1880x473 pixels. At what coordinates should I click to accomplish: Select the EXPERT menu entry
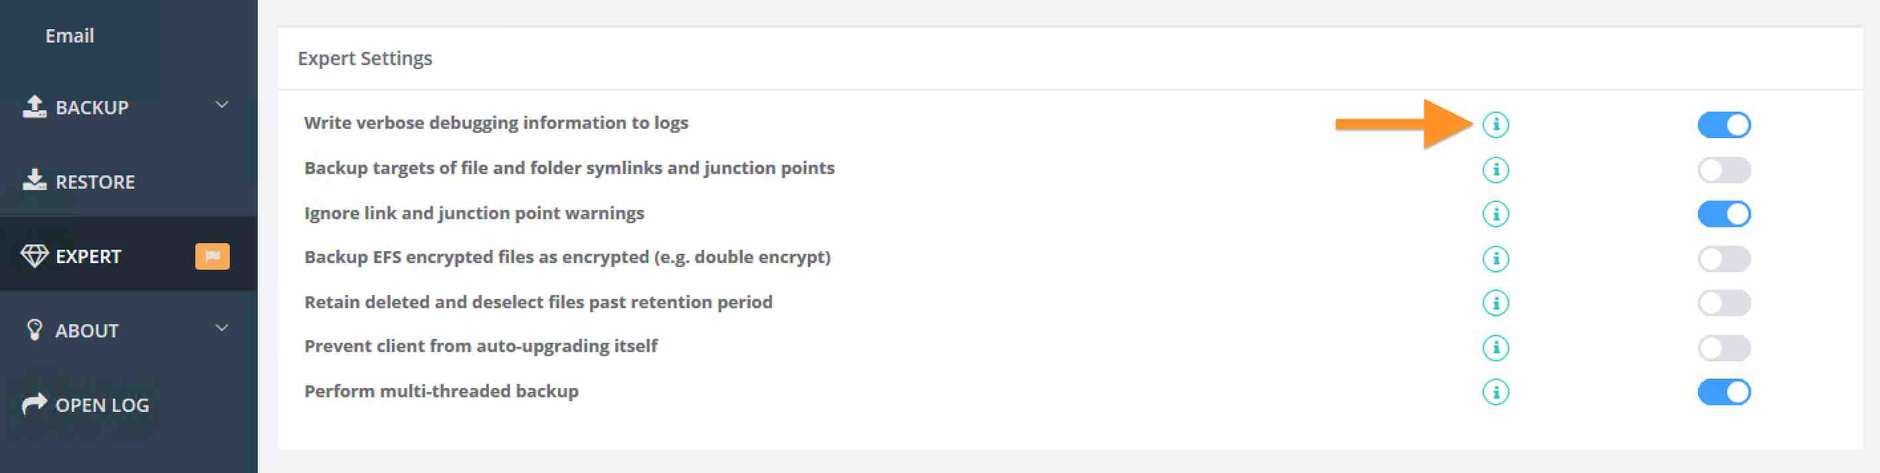[x=89, y=256]
